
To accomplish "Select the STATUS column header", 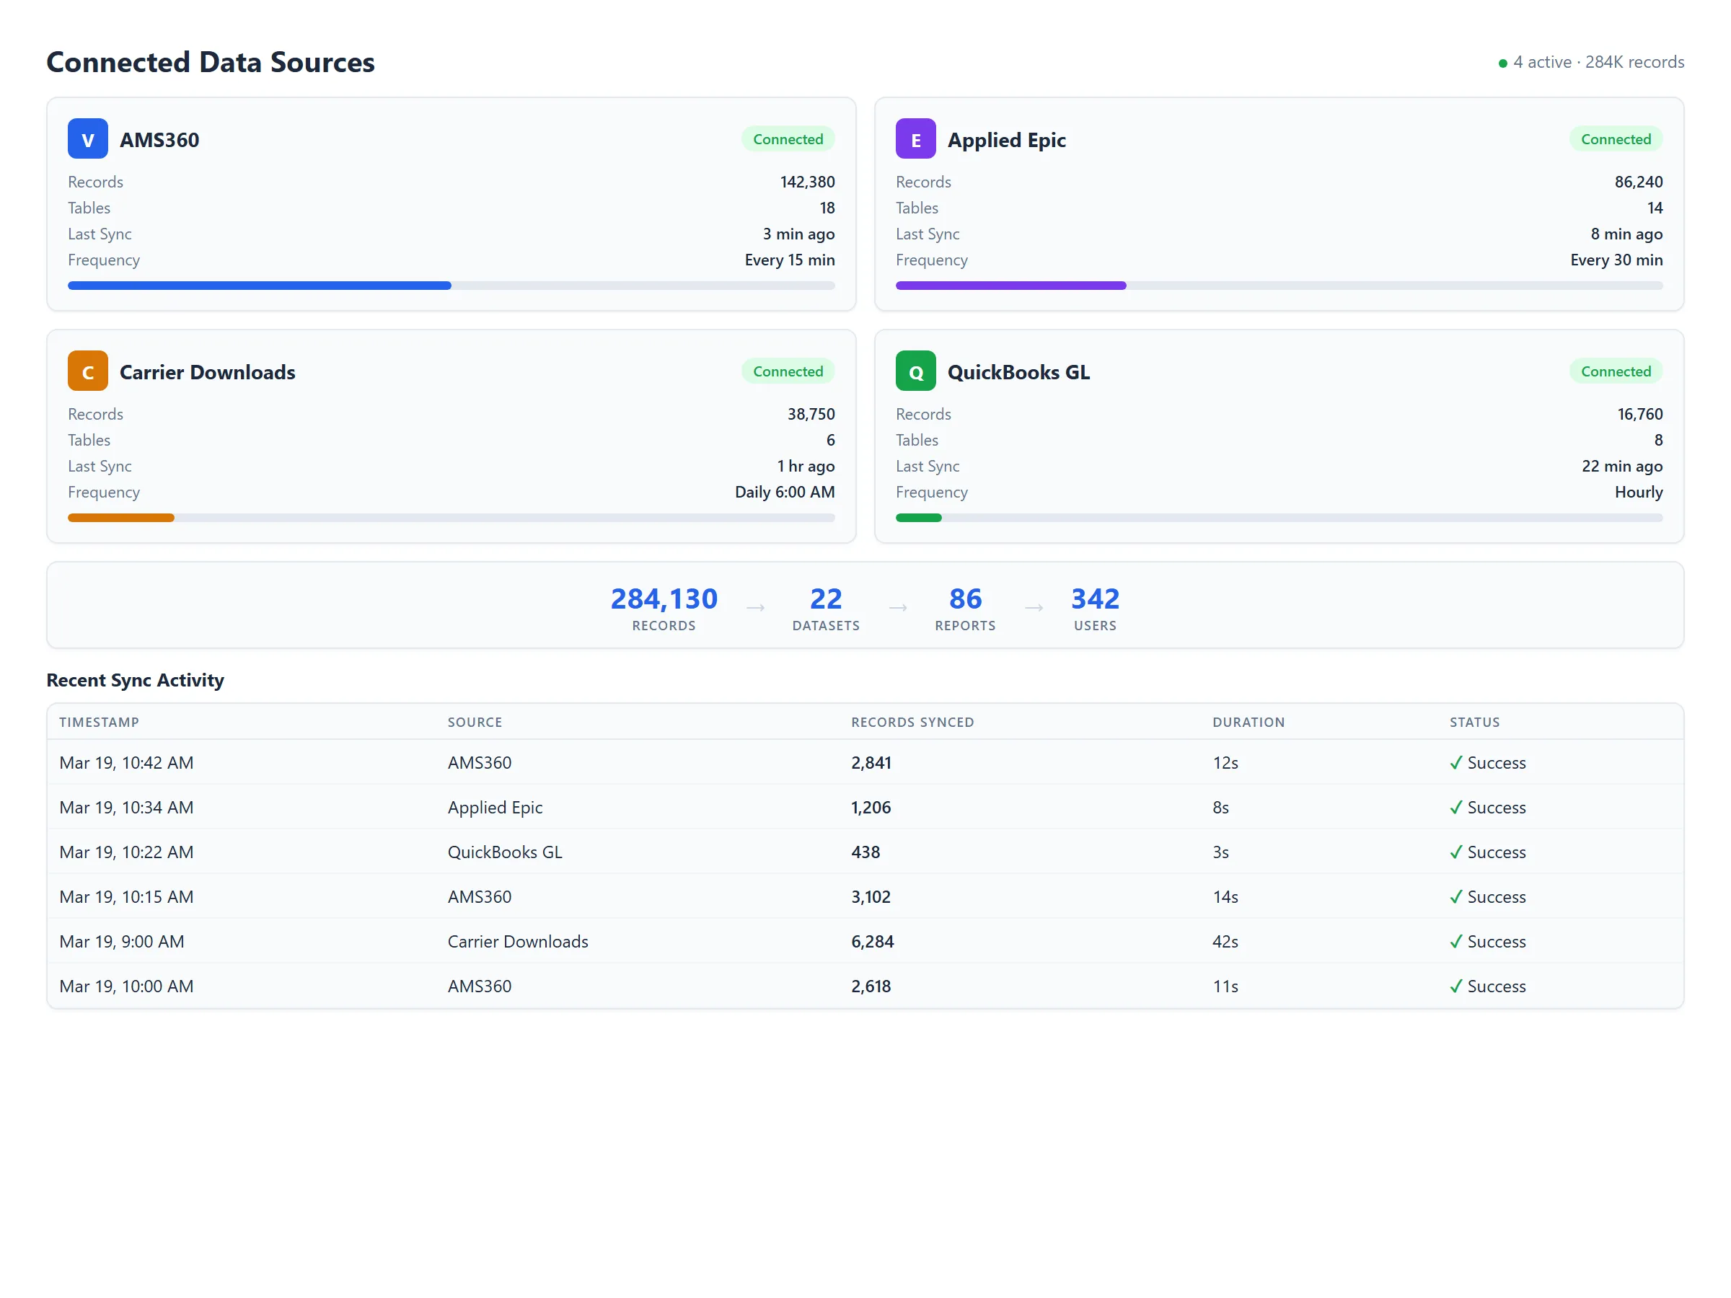I will 1474,722.
